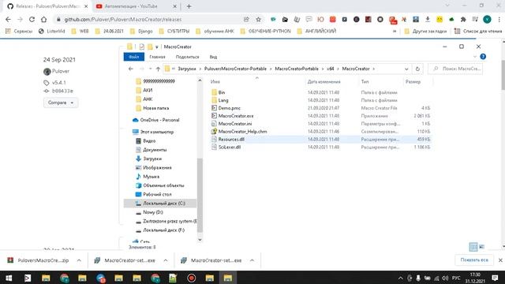
Task: Select Локальный диск (C:) in tree
Action: [160, 204]
